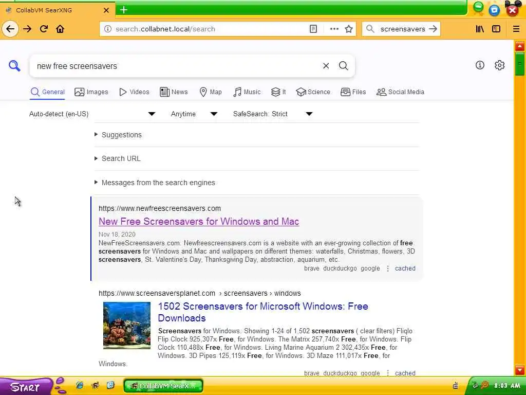Image resolution: width=526 pixels, height=395 pixels.
Task: Click the second quick launch icon
Action: [95, 385]
